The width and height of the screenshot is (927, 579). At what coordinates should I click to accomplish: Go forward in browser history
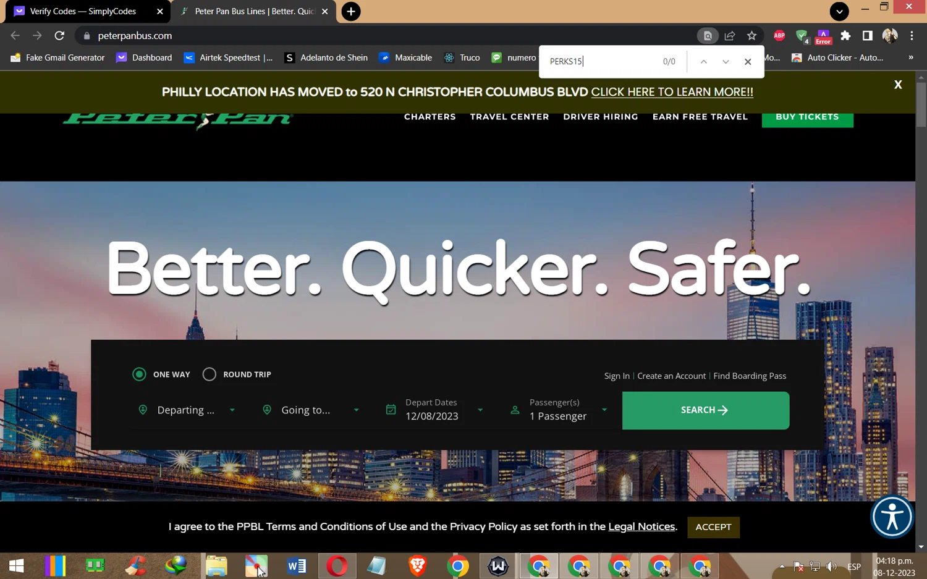coord(37,36)
